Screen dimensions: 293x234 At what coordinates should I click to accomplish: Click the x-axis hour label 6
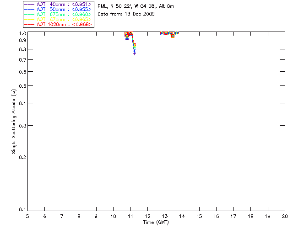tap(45, 216)
